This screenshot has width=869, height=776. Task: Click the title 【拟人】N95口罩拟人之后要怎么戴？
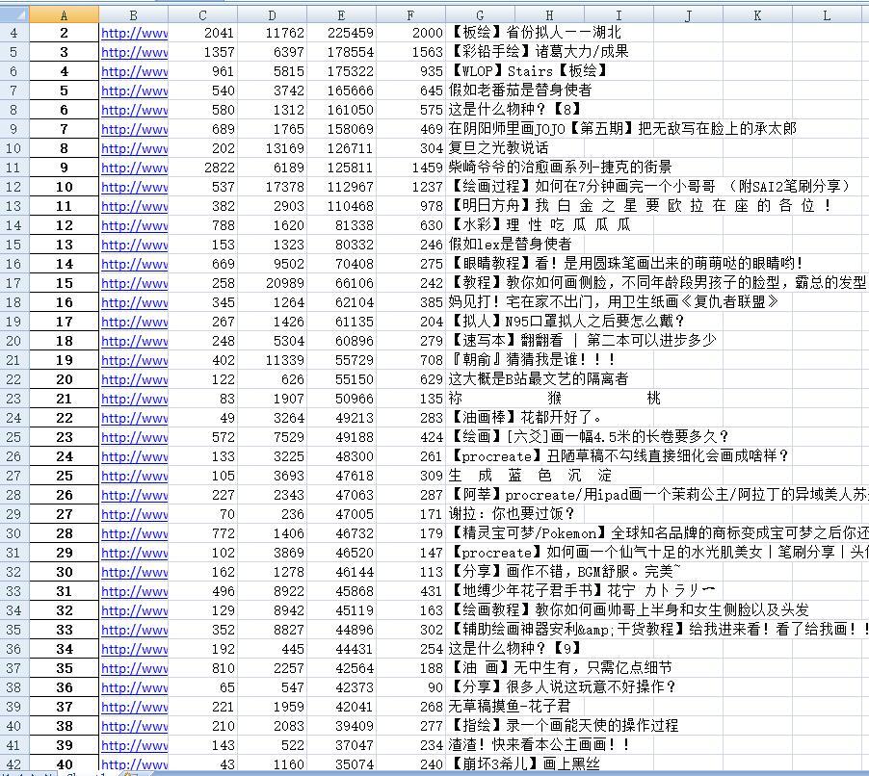coord(567,321)
